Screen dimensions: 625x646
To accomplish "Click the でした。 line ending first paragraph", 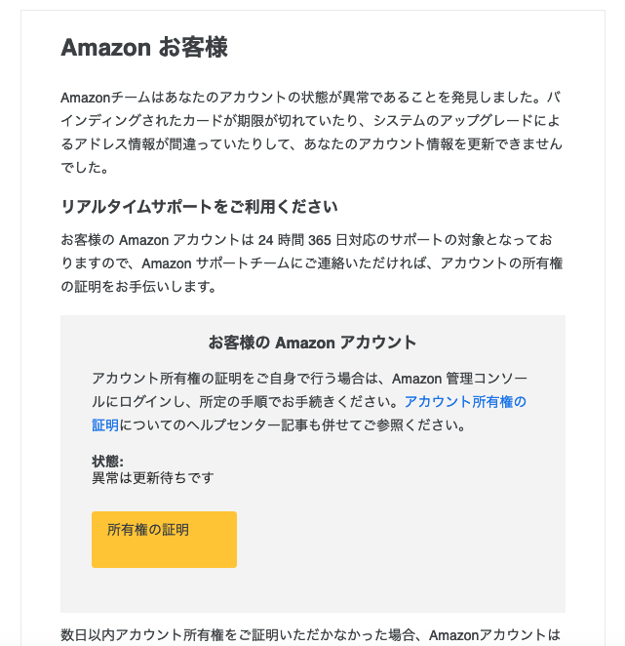I will pyautogui.click(x=85, y=168).
